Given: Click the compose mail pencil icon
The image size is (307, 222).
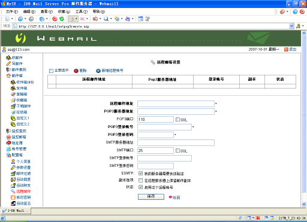Looking at the screenshot, I should [8, 63].
